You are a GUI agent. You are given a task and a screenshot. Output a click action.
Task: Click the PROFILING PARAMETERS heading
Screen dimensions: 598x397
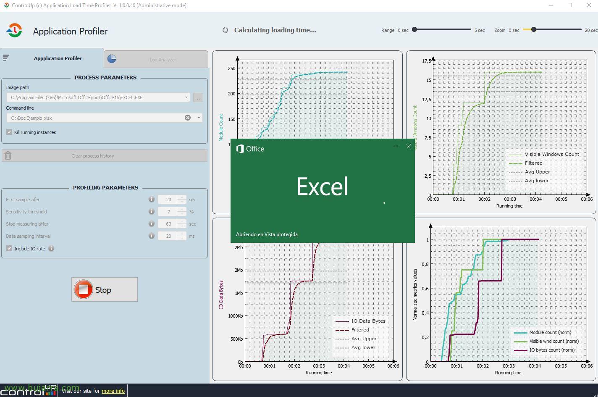(105, 188)
